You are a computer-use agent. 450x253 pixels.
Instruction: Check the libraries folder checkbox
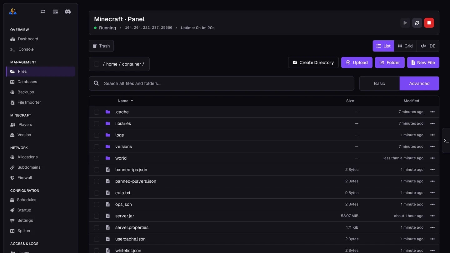[x=97, y=124]
